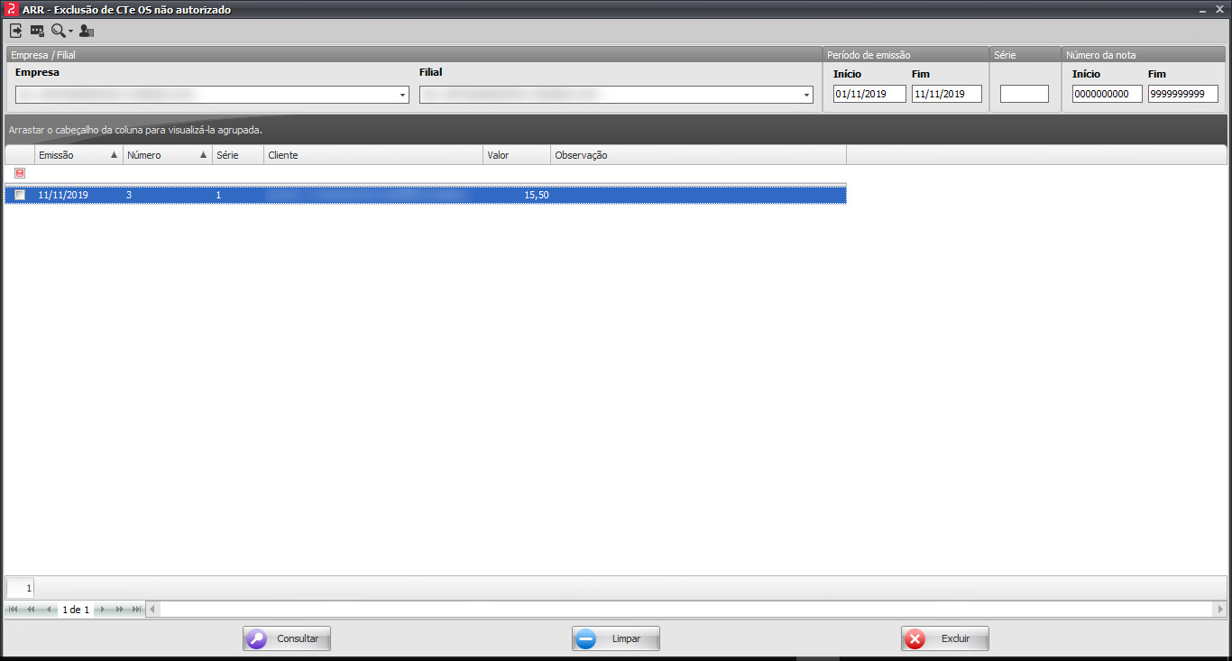Minimize the ARR window
The height and width of the screenshot is (661, 1232).
1202,9
